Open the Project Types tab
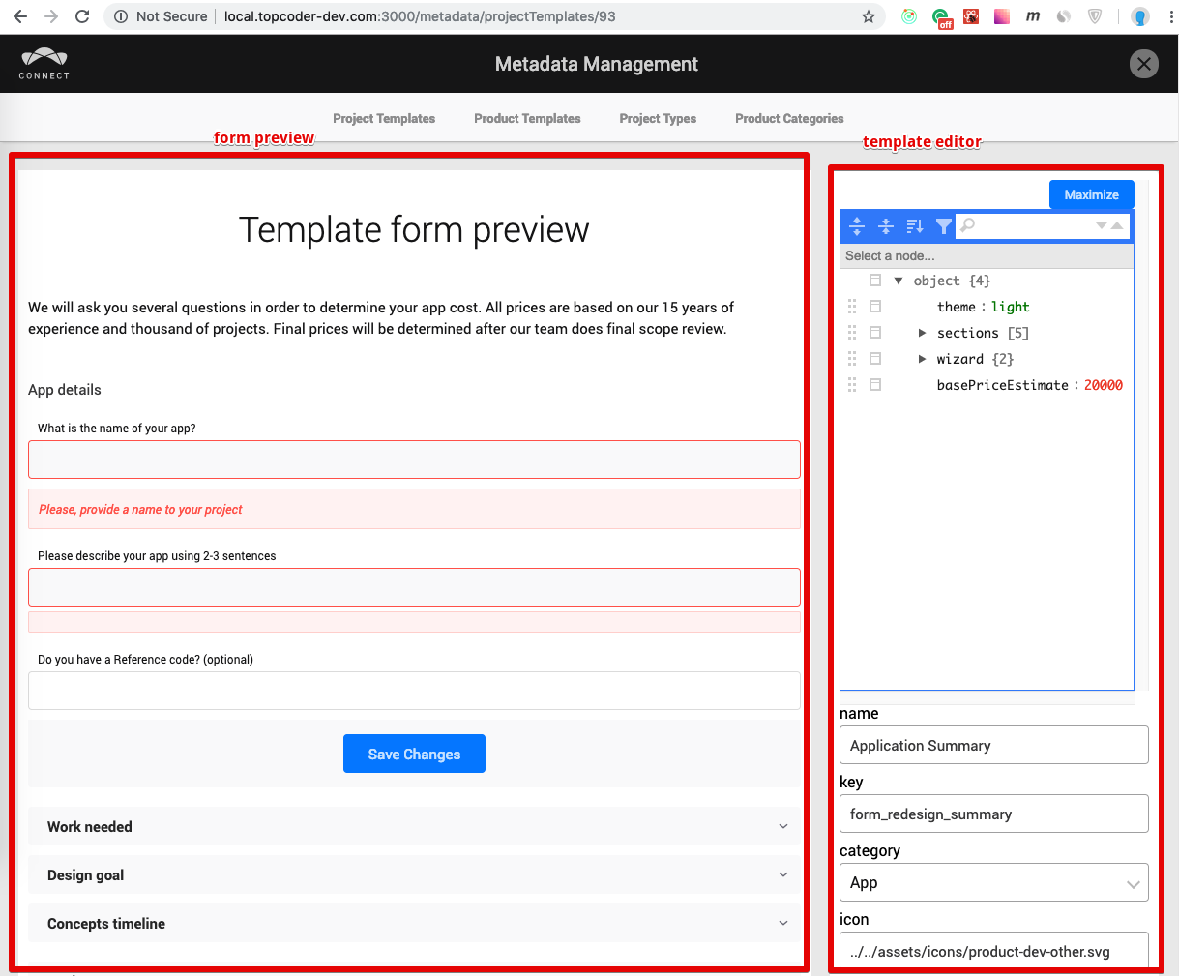 click(658, 119)
